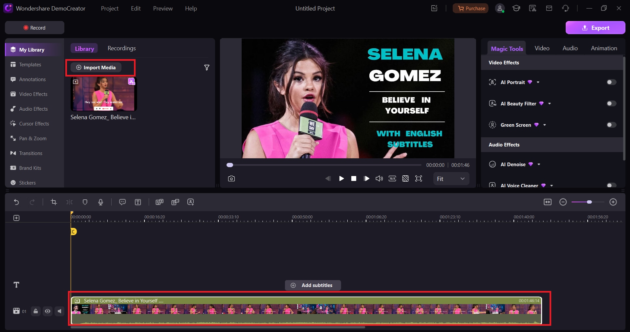Click the preview volume speaker icon
Viewport: 630px width, 332px height.
click(379, 179)
